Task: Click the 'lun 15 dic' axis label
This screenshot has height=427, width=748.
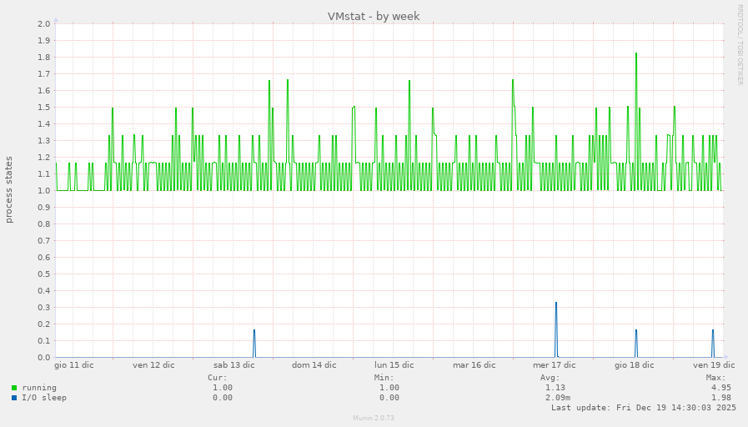Action: (x=394, y=365)
